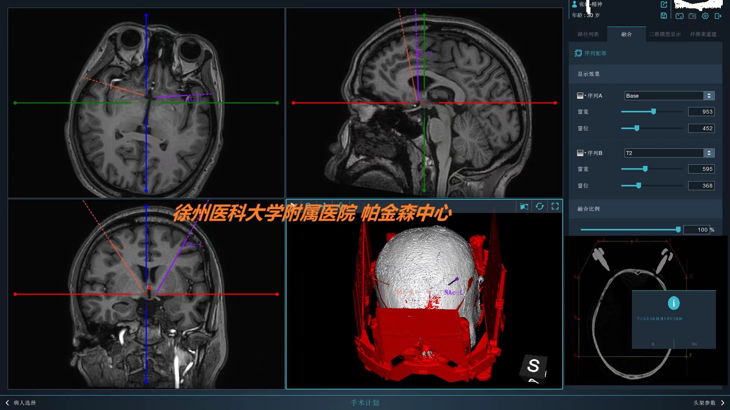730x410 pixels.
Task: Open the 路径列表 tab
Action: coord(588,34)
